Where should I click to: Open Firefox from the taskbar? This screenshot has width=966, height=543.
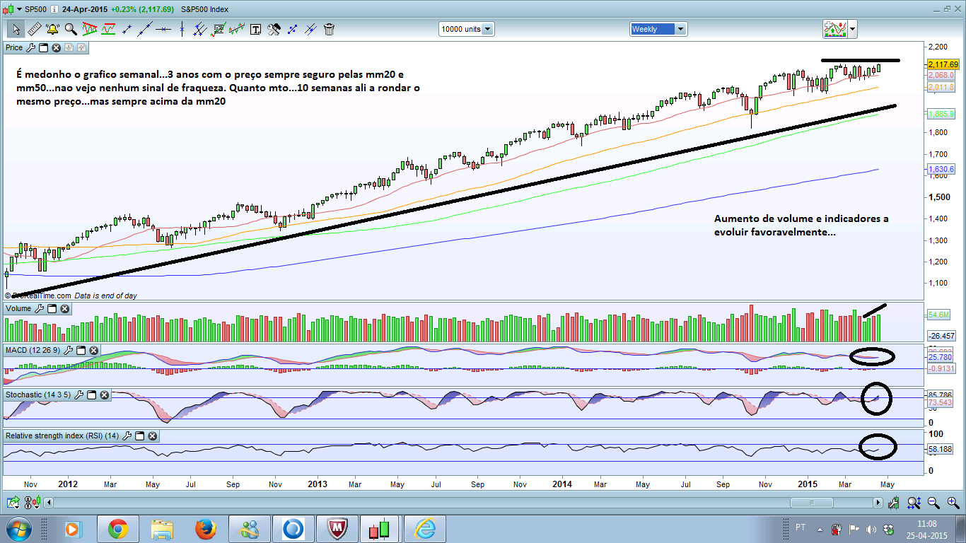coord(205,528)
